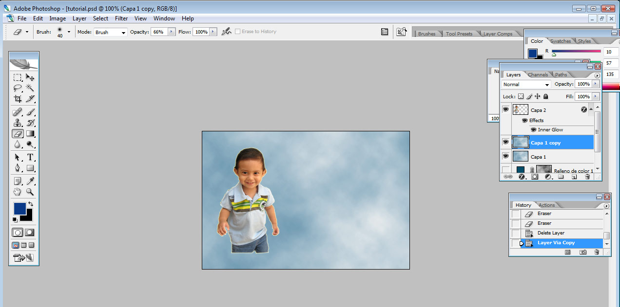
Task: Select the History Brush tool
Action: 30,123
